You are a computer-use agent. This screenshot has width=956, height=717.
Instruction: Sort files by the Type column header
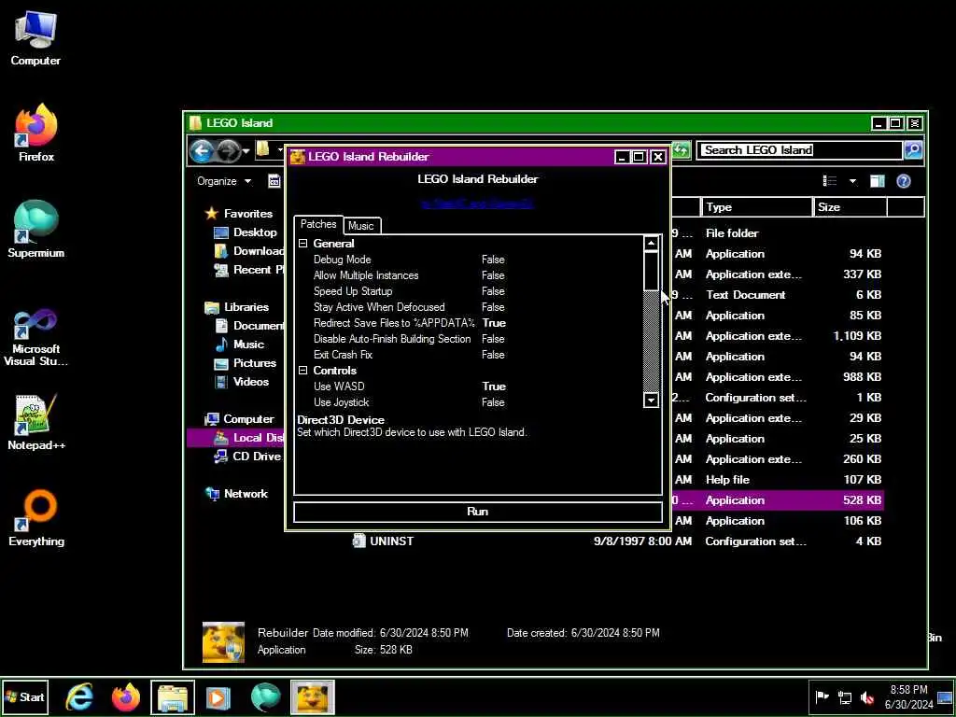[x=756, y=207]
